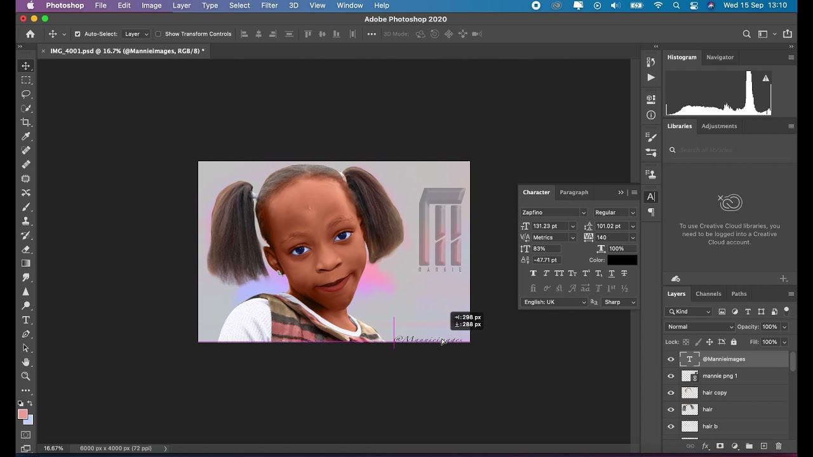Screen dimensions: 813x457
Task: Select the Crop tool
Action: pyautogui.click(x=26, y=123)
